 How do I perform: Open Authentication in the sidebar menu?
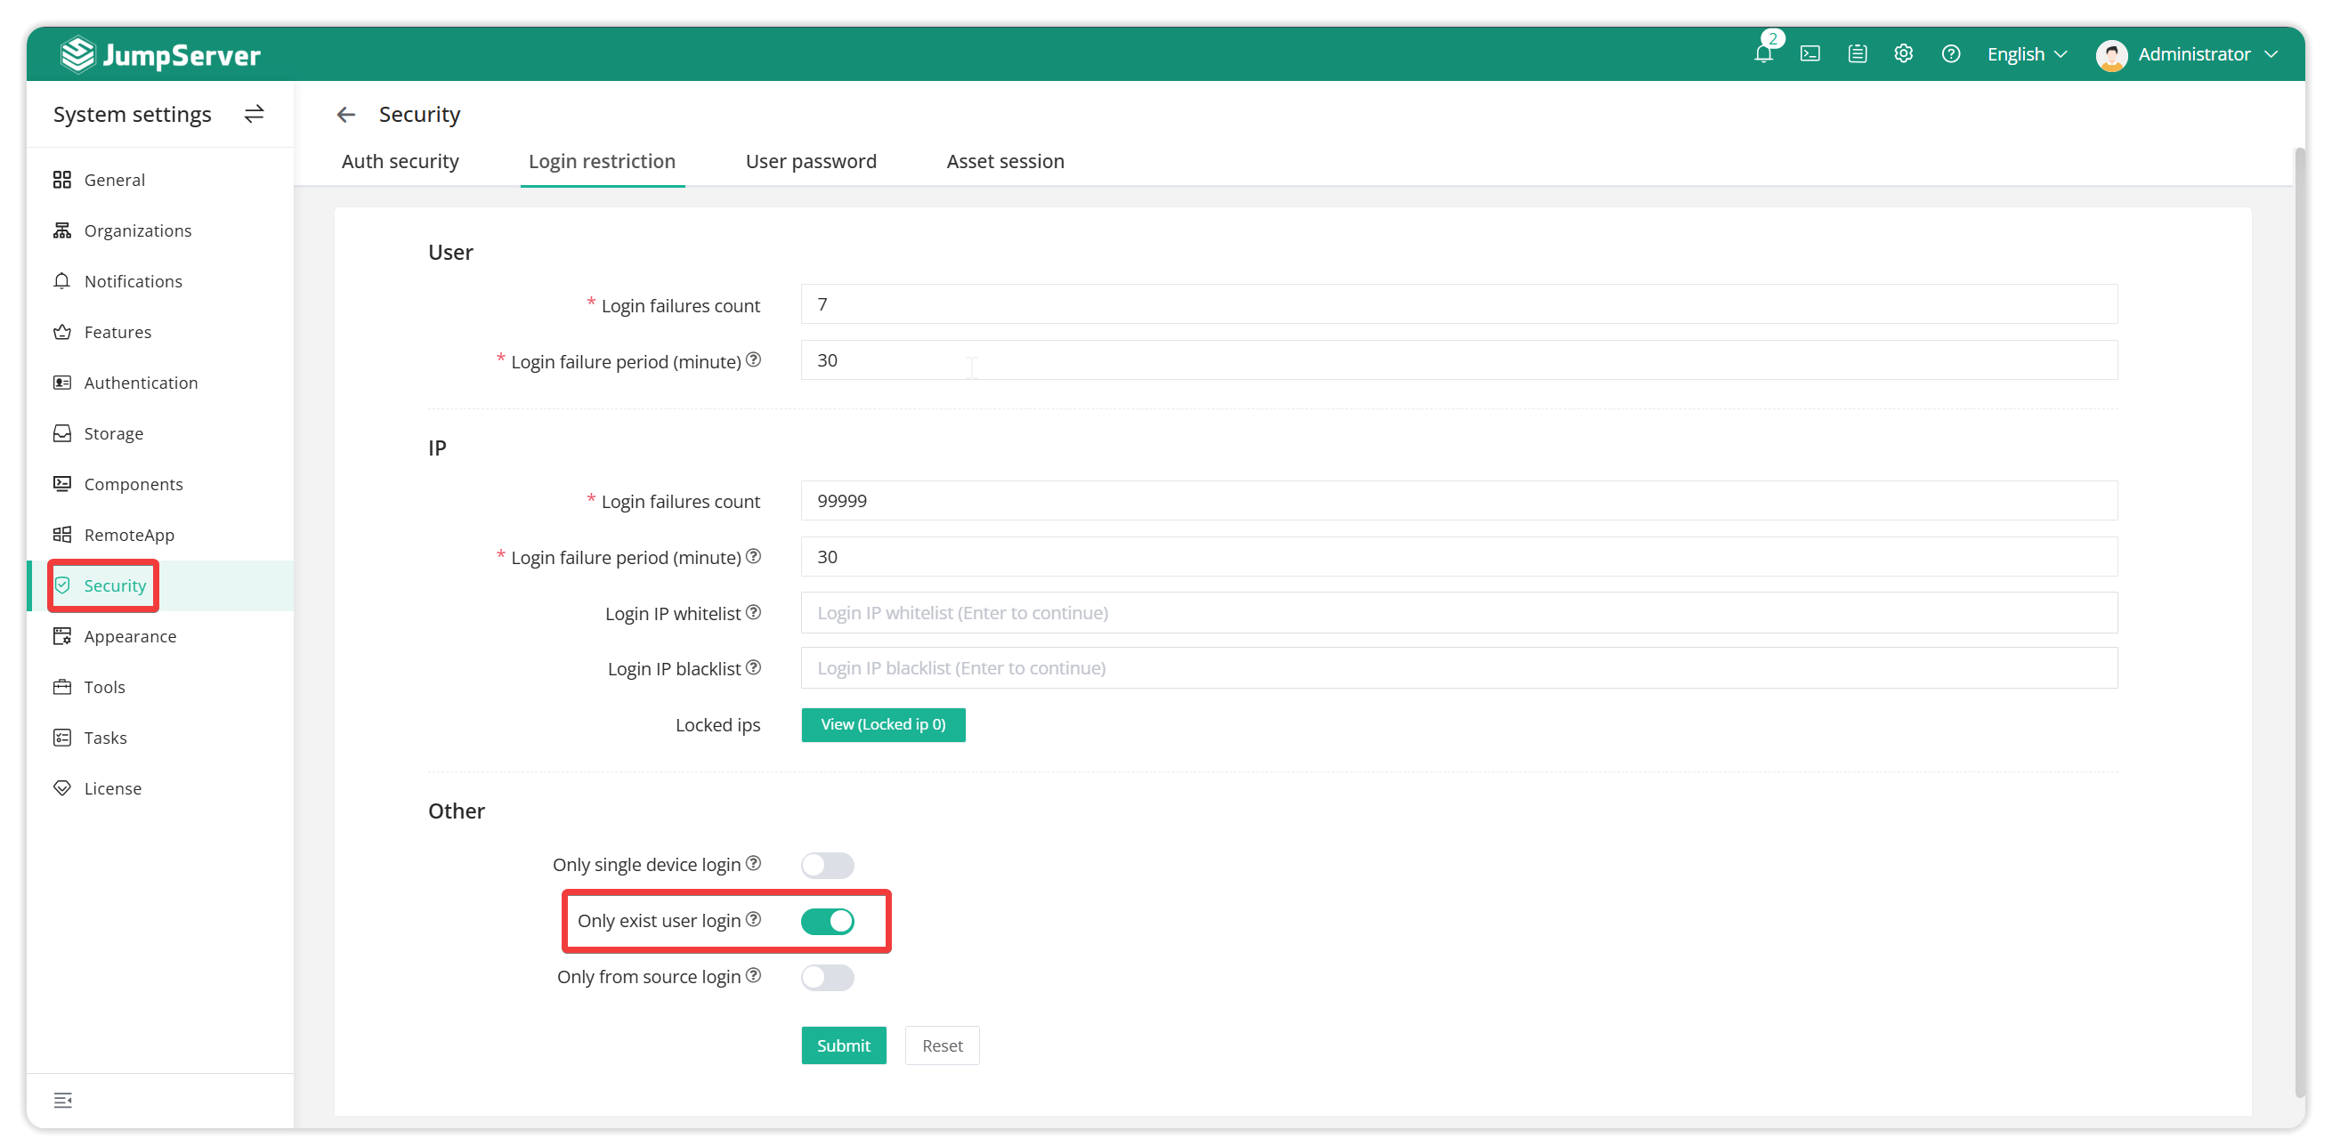(159, 382)
